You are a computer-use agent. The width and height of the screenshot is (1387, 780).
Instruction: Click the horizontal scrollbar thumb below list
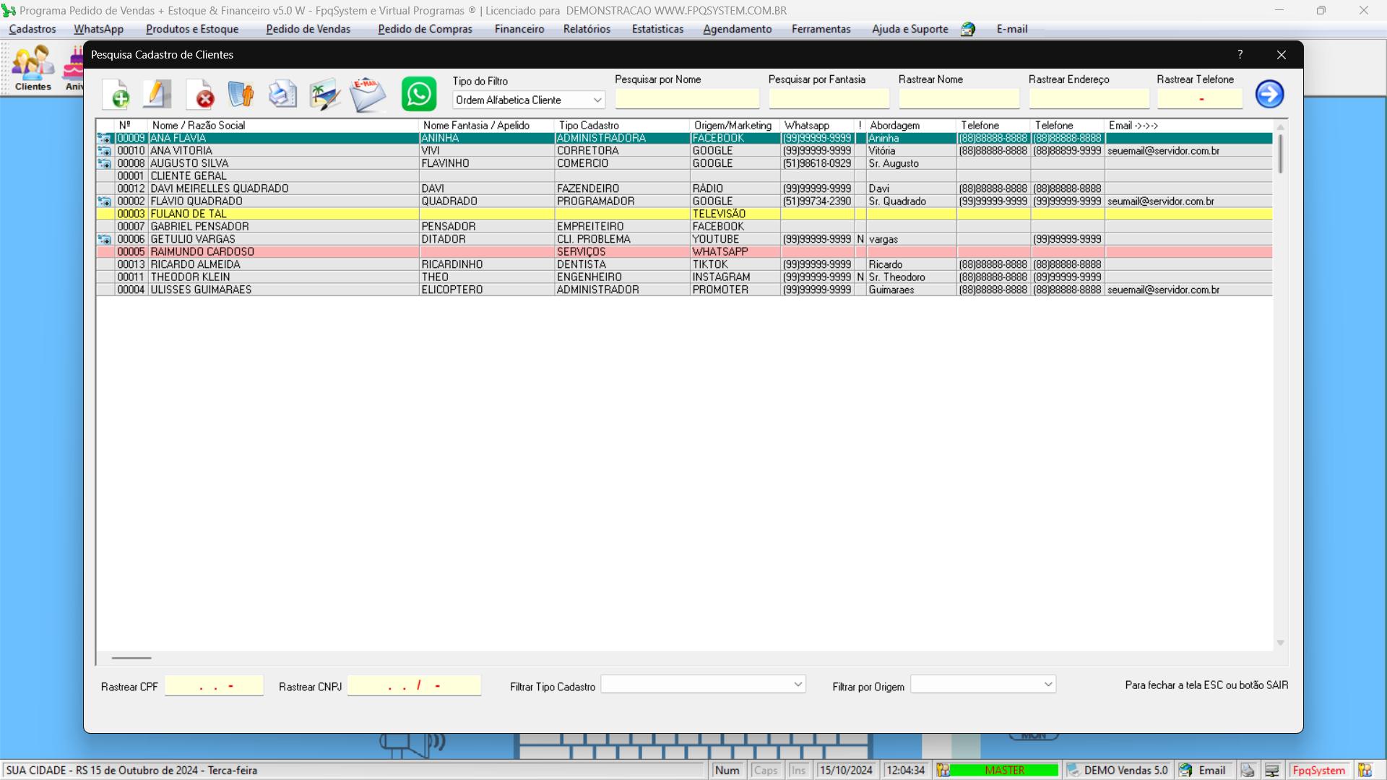[131, 658]
